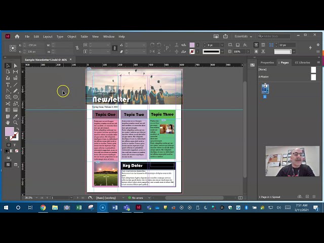
Task: Select the Direct Selection tool
Action: click(15, 66)
